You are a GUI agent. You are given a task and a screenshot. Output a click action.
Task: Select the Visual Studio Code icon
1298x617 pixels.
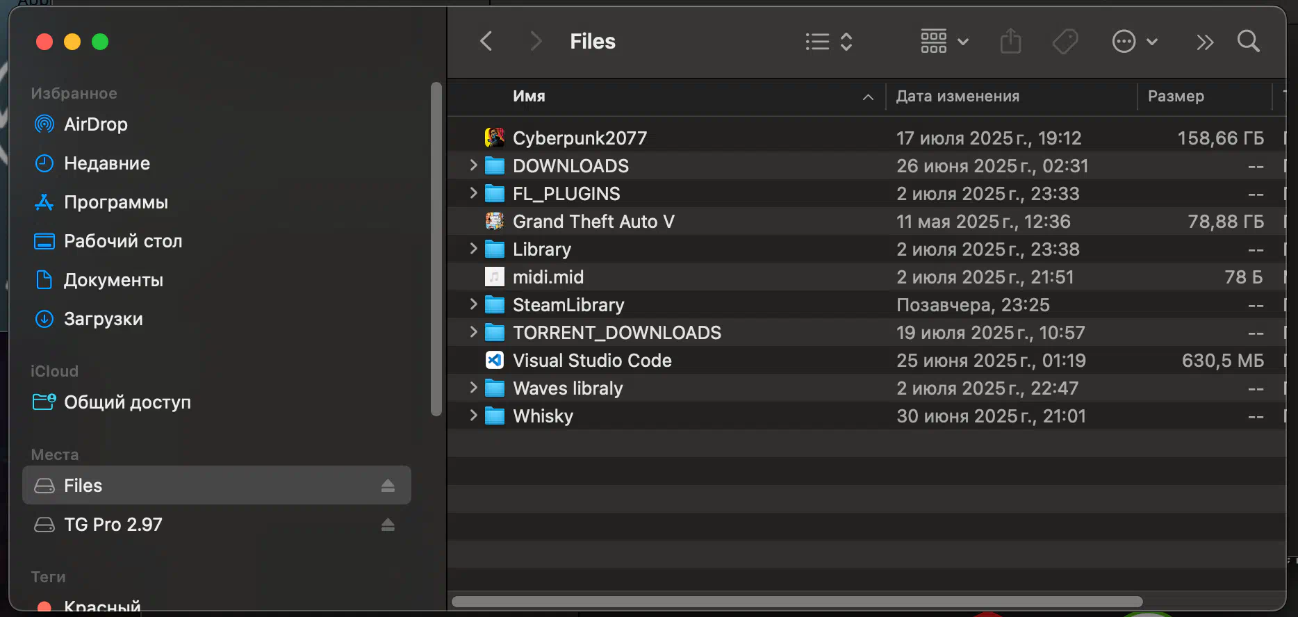coord(495,360)
